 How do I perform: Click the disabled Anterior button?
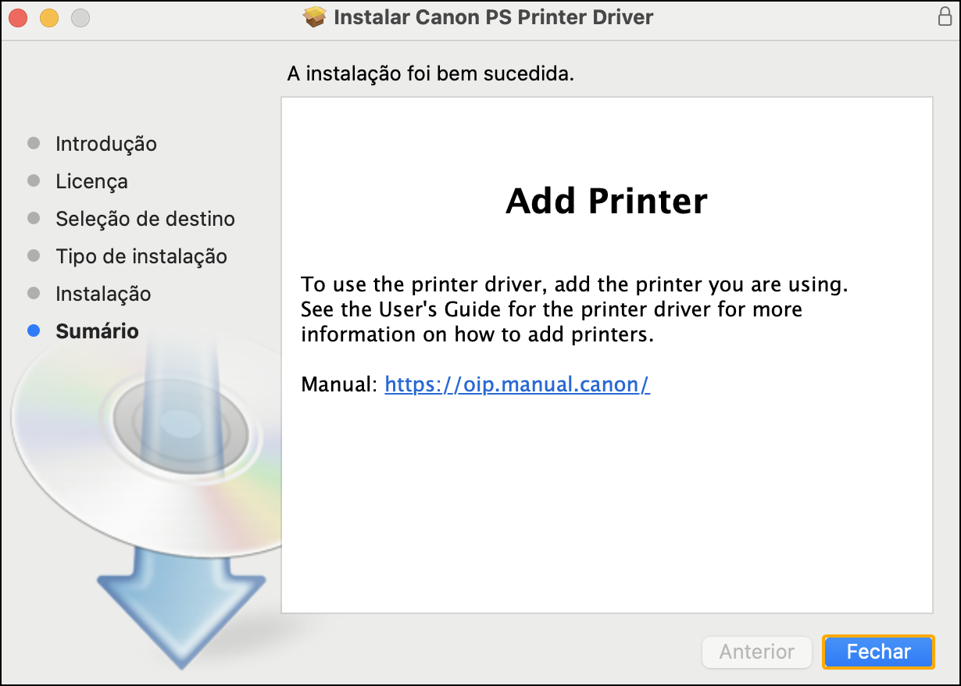(756, 652)
